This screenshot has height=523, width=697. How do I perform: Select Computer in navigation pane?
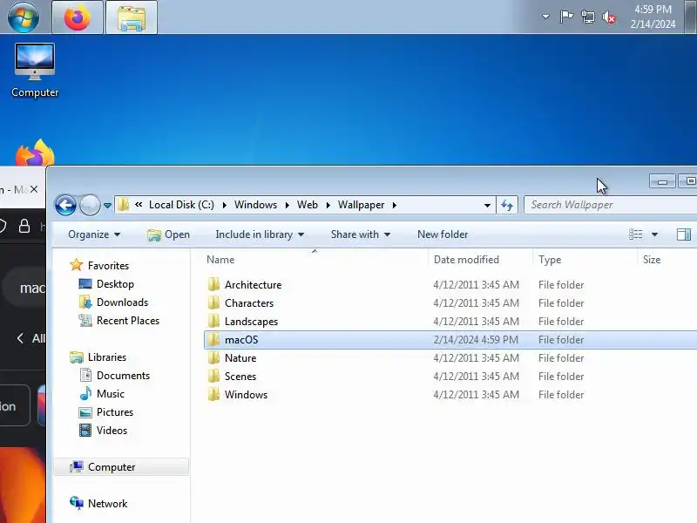(121, 467)
